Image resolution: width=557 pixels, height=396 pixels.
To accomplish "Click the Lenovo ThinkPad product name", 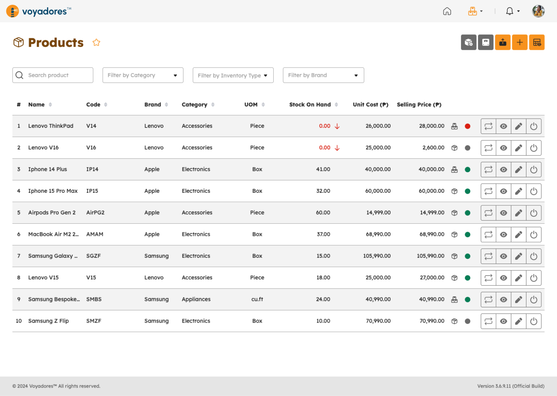I will point(51,126).
